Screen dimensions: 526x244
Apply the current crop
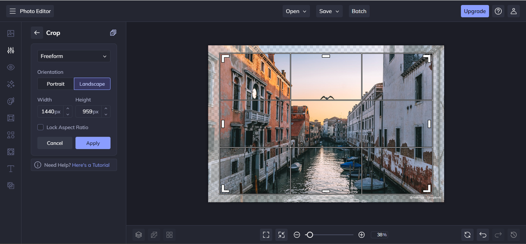coord(93,143)
